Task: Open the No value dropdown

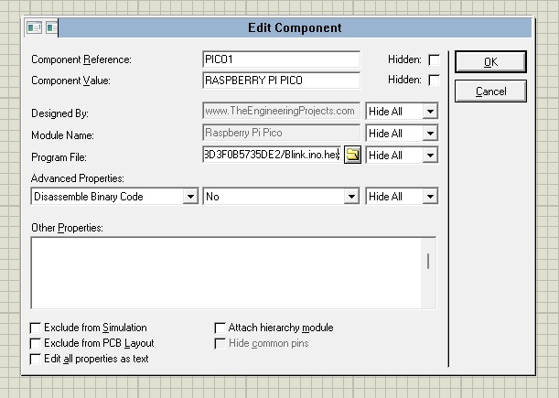Action: tap(281, 197)
